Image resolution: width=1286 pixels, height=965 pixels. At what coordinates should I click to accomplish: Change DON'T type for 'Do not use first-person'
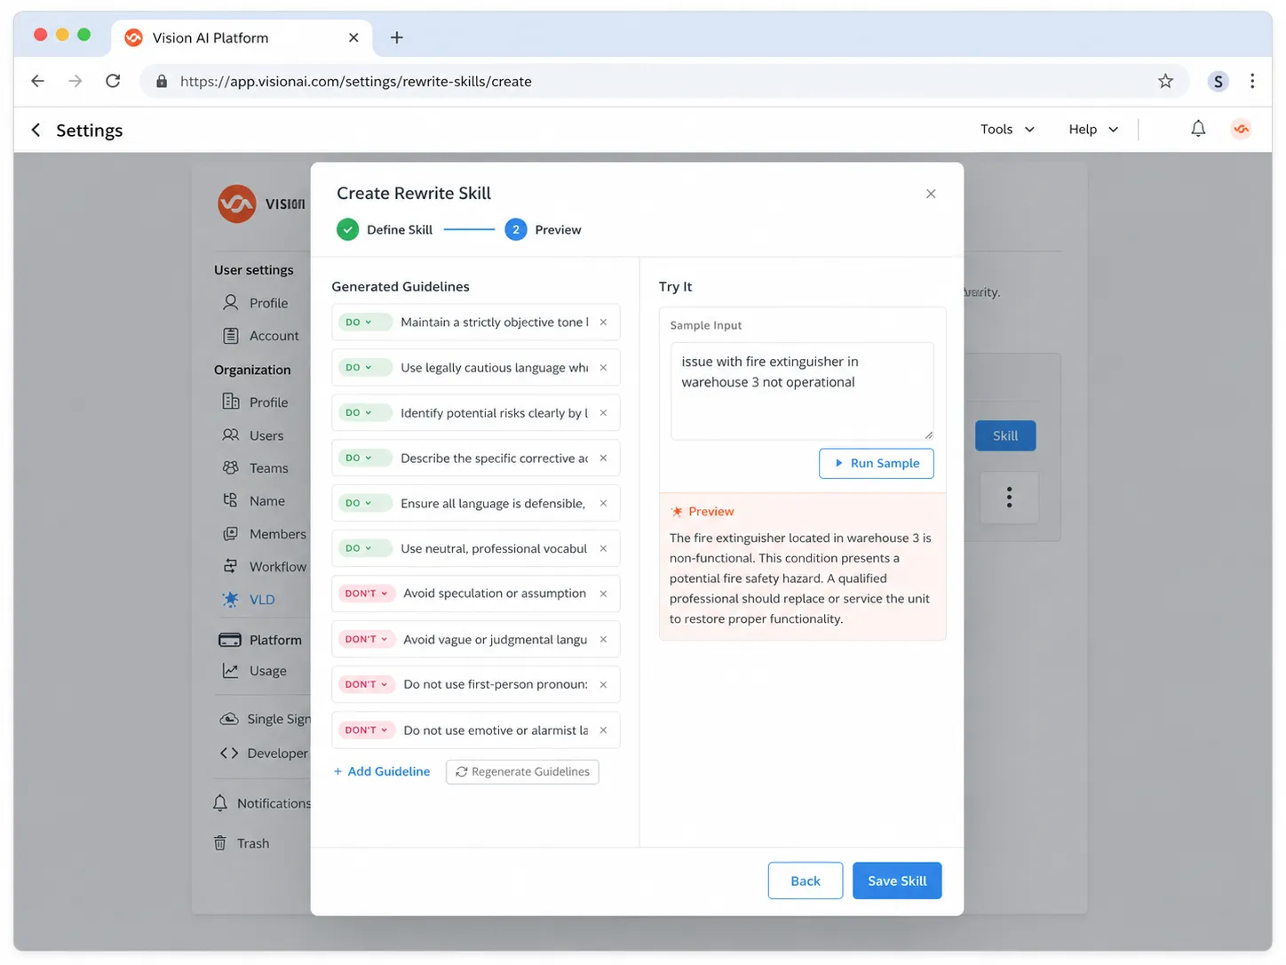coord(366,685)
